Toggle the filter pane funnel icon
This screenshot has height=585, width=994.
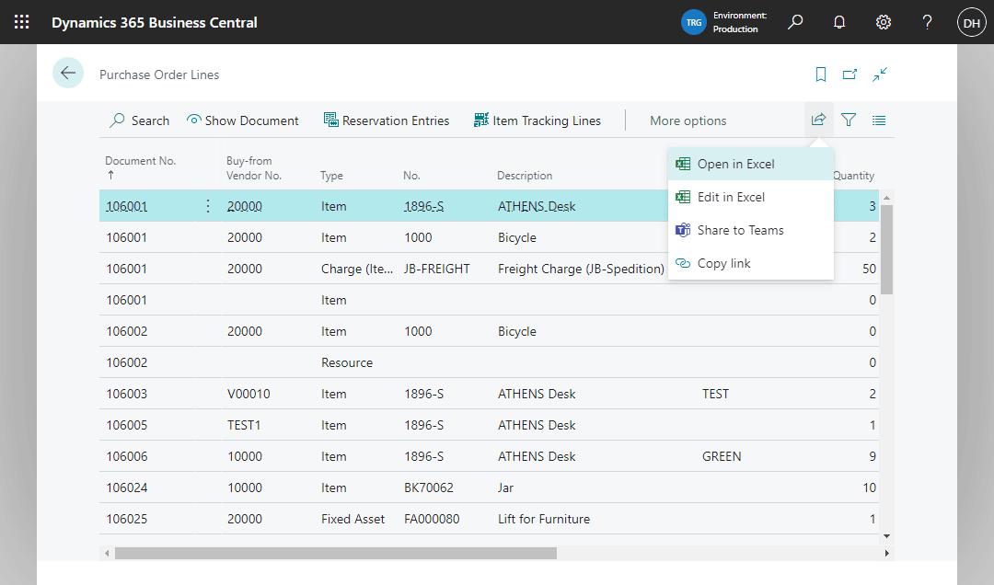849,120
